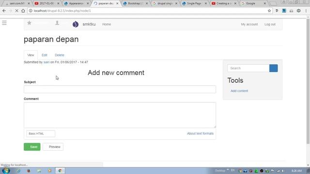Click the Preview button
This screenshot has height=174, width=310.
[x=53, y=147]
